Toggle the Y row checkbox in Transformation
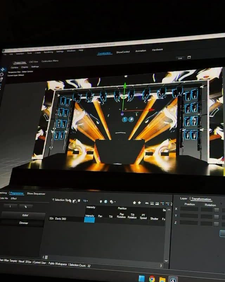Image resolution: width=225 pixels, height=282 pixels. click(217, 217)
